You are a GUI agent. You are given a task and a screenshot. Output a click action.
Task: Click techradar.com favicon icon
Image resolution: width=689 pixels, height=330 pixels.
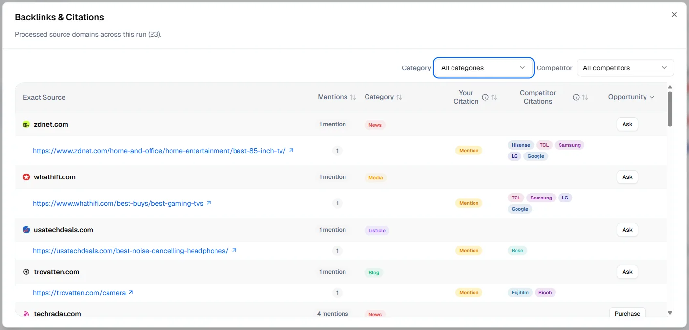26,314
